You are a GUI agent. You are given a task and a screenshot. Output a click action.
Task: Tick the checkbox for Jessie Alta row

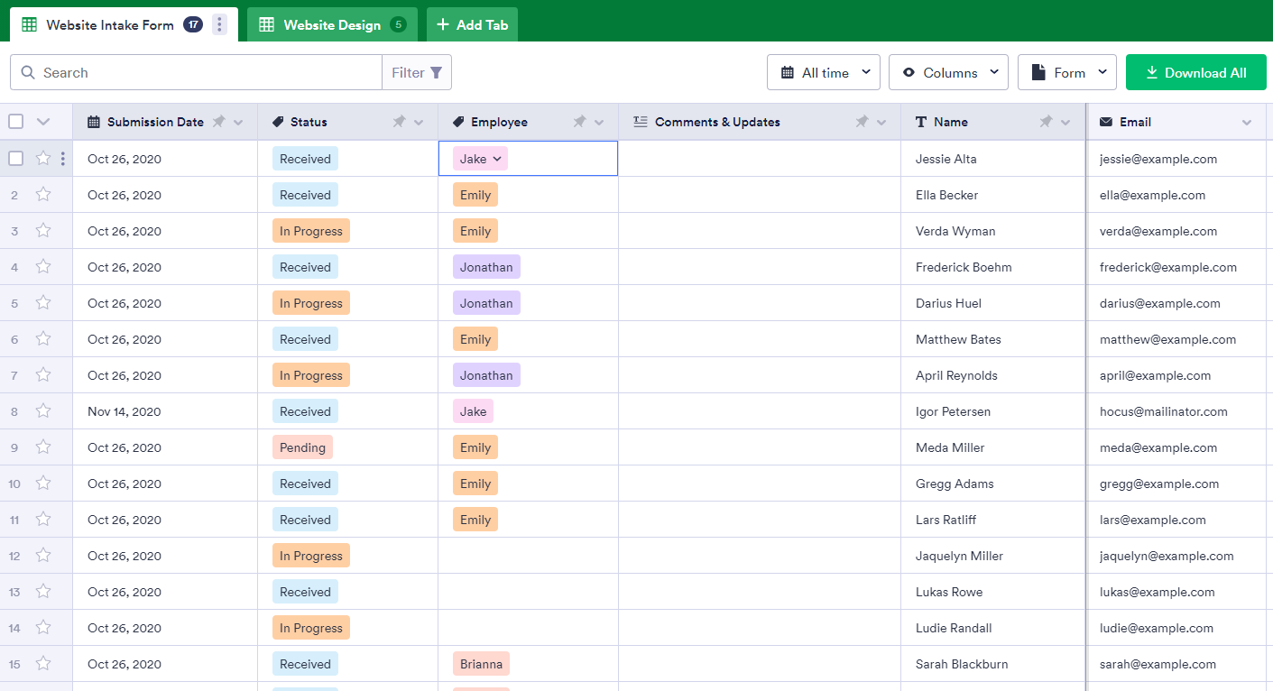click(16, 159)
